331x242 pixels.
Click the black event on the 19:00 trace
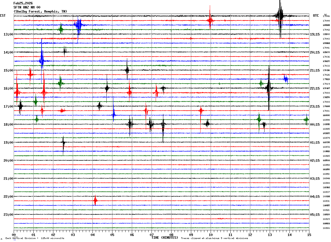[x=63, y=142]
